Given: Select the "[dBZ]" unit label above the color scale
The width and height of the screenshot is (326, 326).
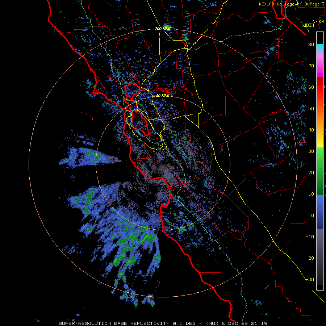Looking at the screenshot, I should click(x=308, y=25).
